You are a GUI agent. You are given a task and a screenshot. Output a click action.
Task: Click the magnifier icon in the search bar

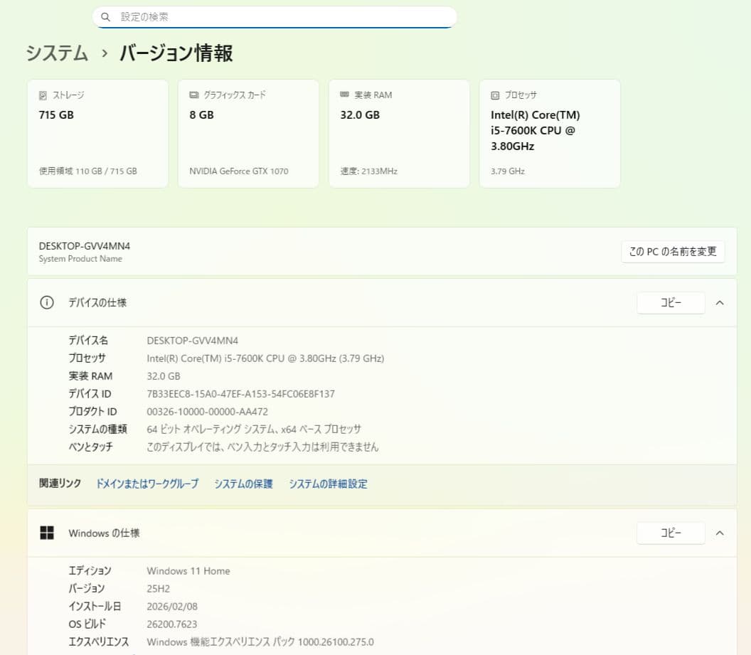(x=106, y=16)
